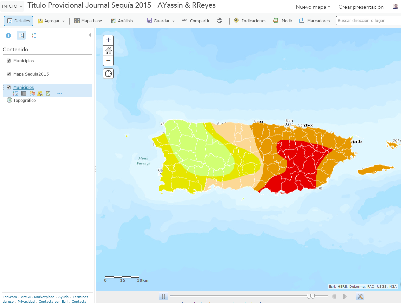Click Compartir to share the map
Image resolution: width=401 pixels, height=303 pixels.
coord(196,21)
